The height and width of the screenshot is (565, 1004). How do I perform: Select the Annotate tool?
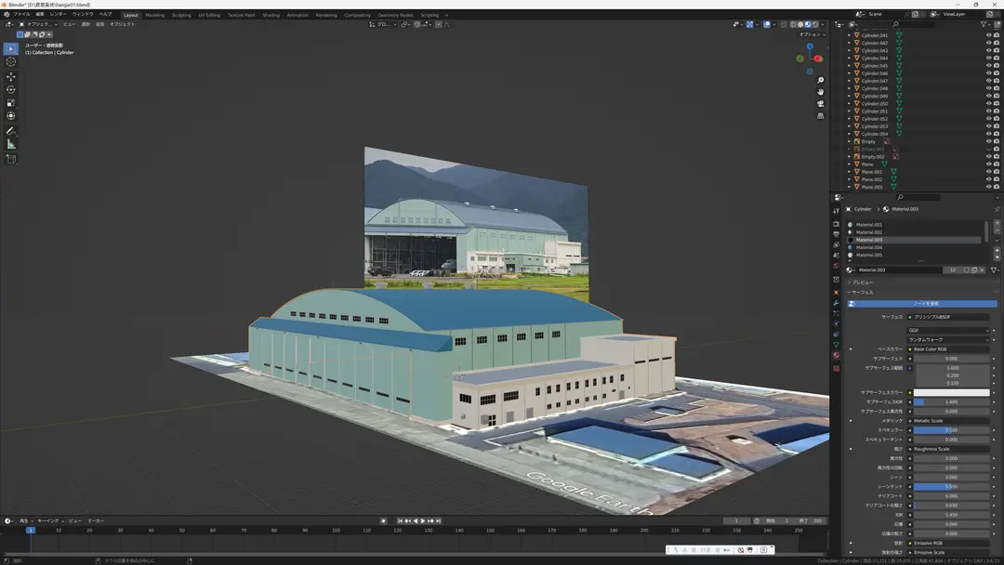(11, 130)
